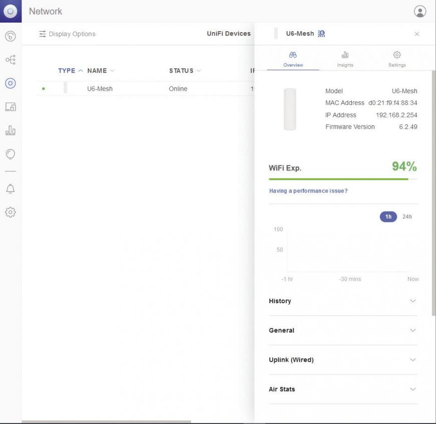Click the 'Having a performance issue?' link
Viewport: 436px width, 424px height.
click(x=308, y=191)
